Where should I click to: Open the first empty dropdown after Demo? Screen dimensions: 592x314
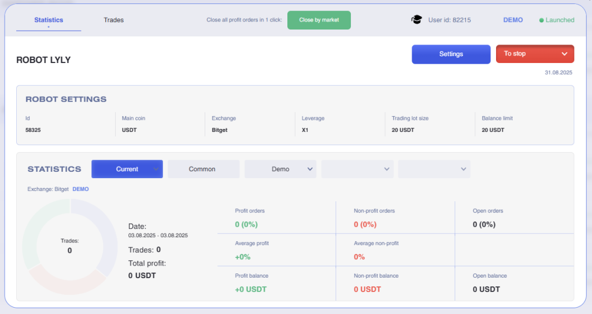click(x=357, y=169)
